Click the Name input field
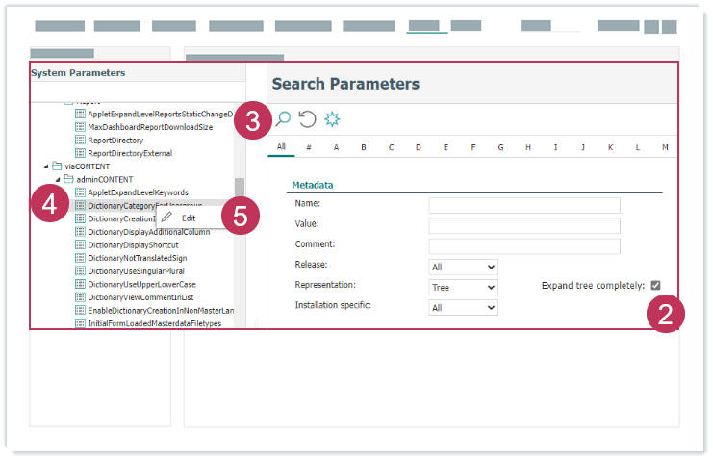 click(x=523, y=205)
